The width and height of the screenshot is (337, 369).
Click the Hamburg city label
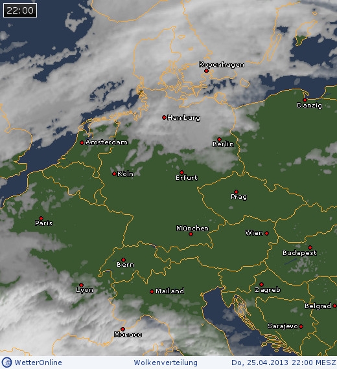184,118
